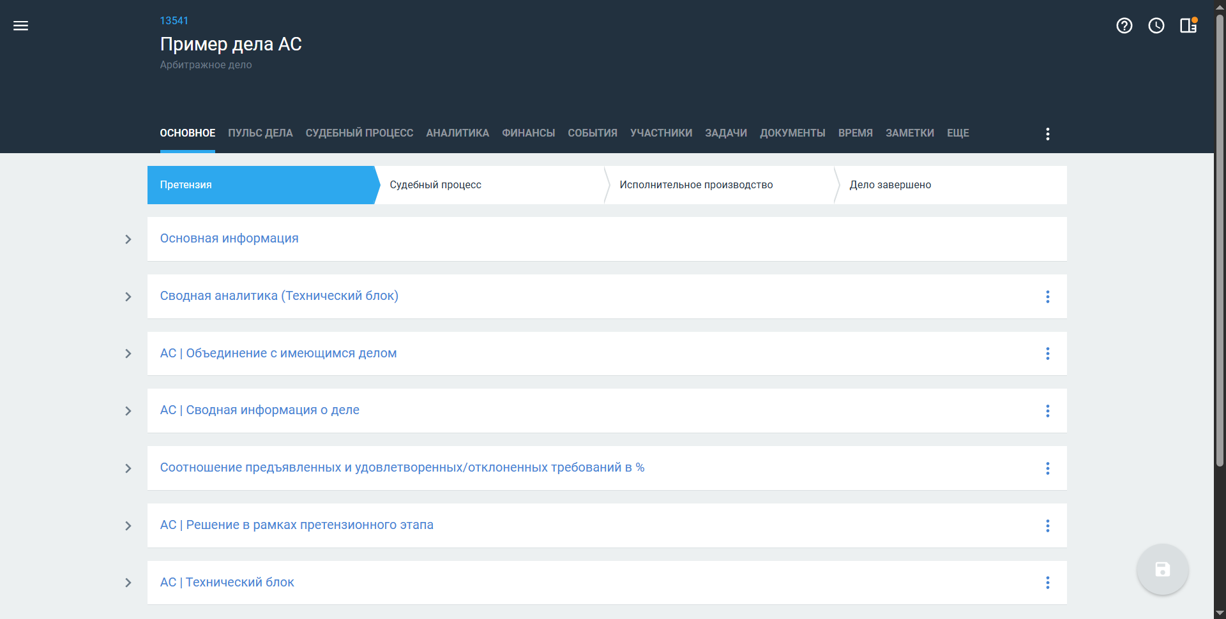Open options menu for АС | Технический блок
The image size is (1226, 619).
coord(1047,583)
